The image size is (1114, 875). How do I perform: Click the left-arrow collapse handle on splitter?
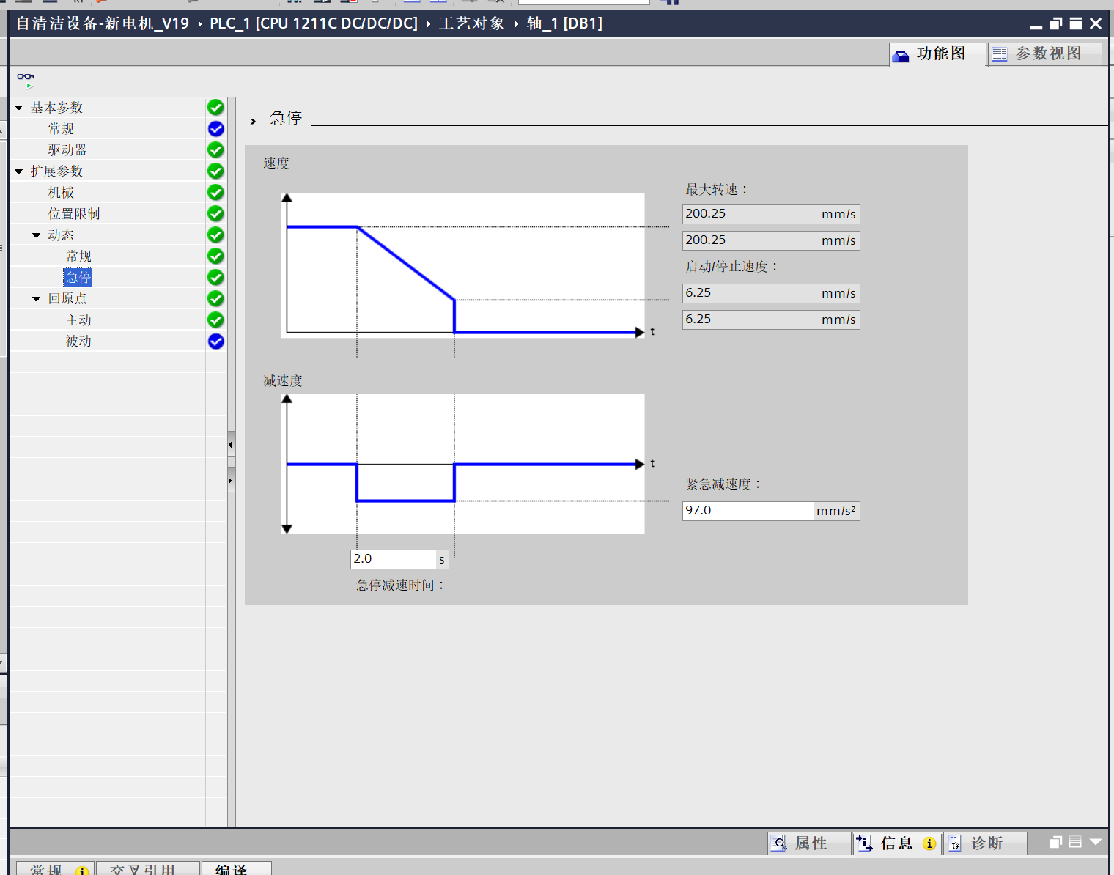point(230,444)
